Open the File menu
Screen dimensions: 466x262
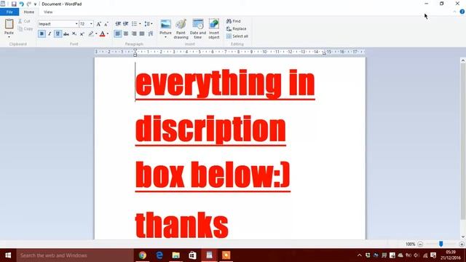9,12
